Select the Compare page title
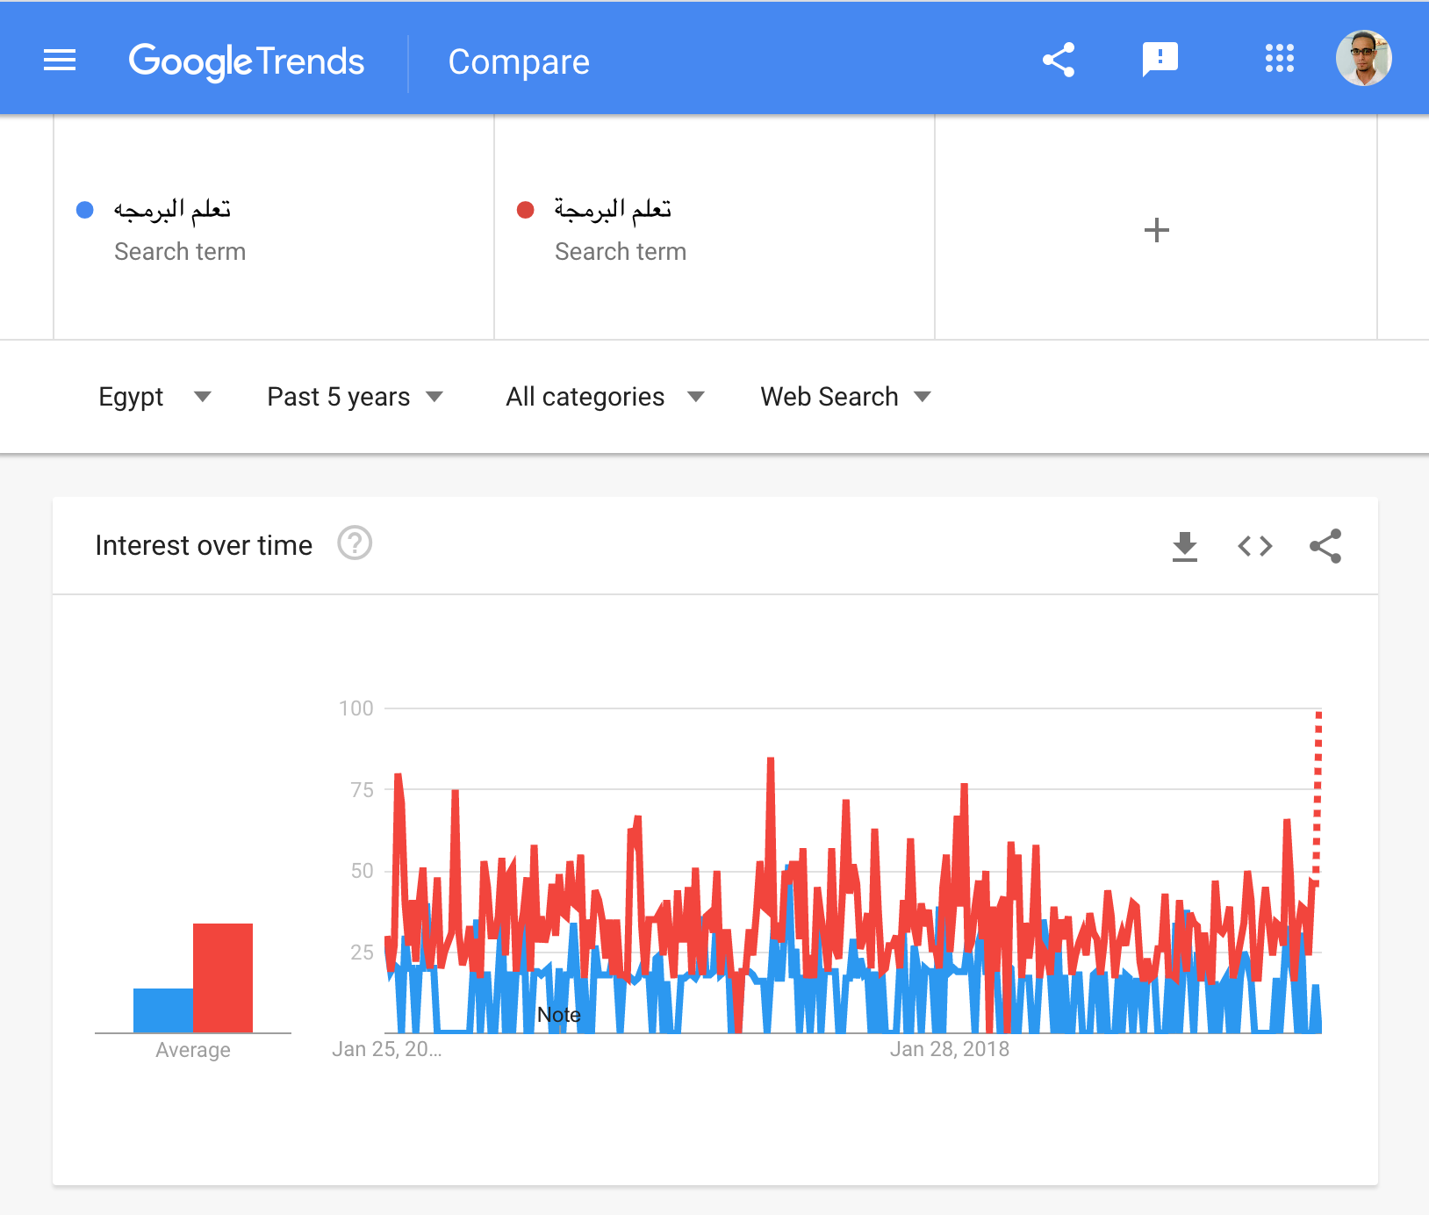The height and width of the screenshot is (1215, 1429). coord(518,61)
